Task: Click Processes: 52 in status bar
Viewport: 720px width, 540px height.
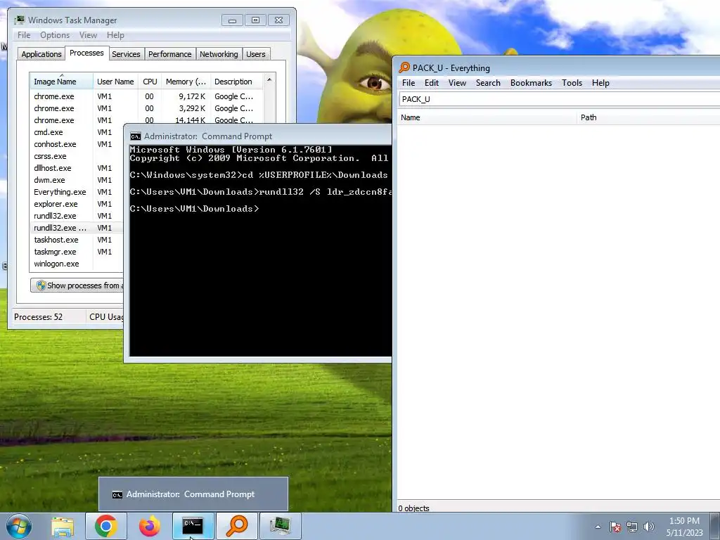Action: point(38,317)
